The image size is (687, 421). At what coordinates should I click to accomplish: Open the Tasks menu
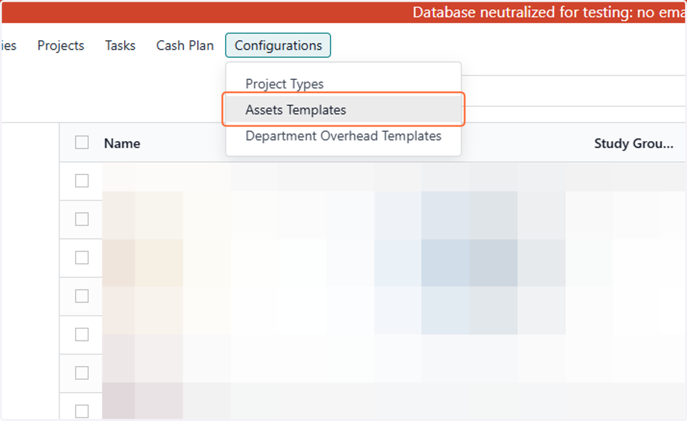pyautogui.click(x=120, y=46)
